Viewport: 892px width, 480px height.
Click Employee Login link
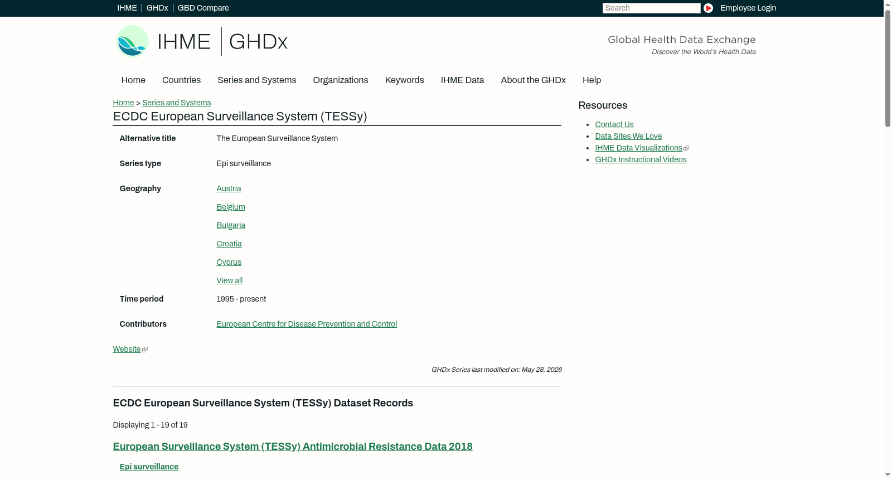click(748, 8)
